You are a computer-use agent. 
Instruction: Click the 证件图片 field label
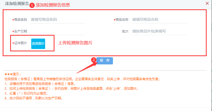[x=21, y=43]
